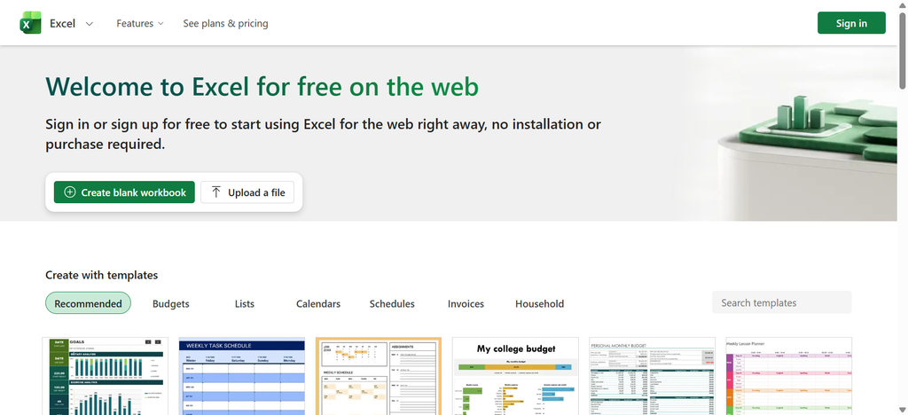Open the Weekly Lesson Planner template

[x=788, y=376]
